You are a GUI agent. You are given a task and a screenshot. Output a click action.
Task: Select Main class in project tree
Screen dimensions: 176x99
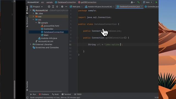(x=45, y=35)
